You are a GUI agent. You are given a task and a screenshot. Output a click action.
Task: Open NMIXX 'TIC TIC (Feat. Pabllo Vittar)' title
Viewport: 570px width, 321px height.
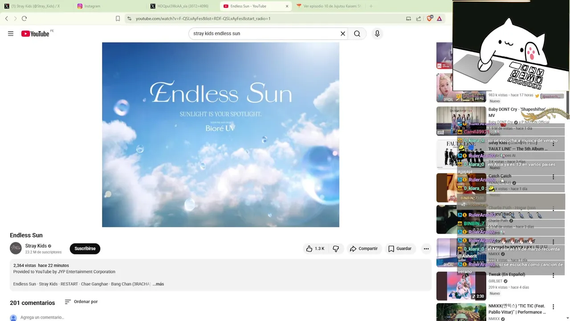tap(517, 309)
